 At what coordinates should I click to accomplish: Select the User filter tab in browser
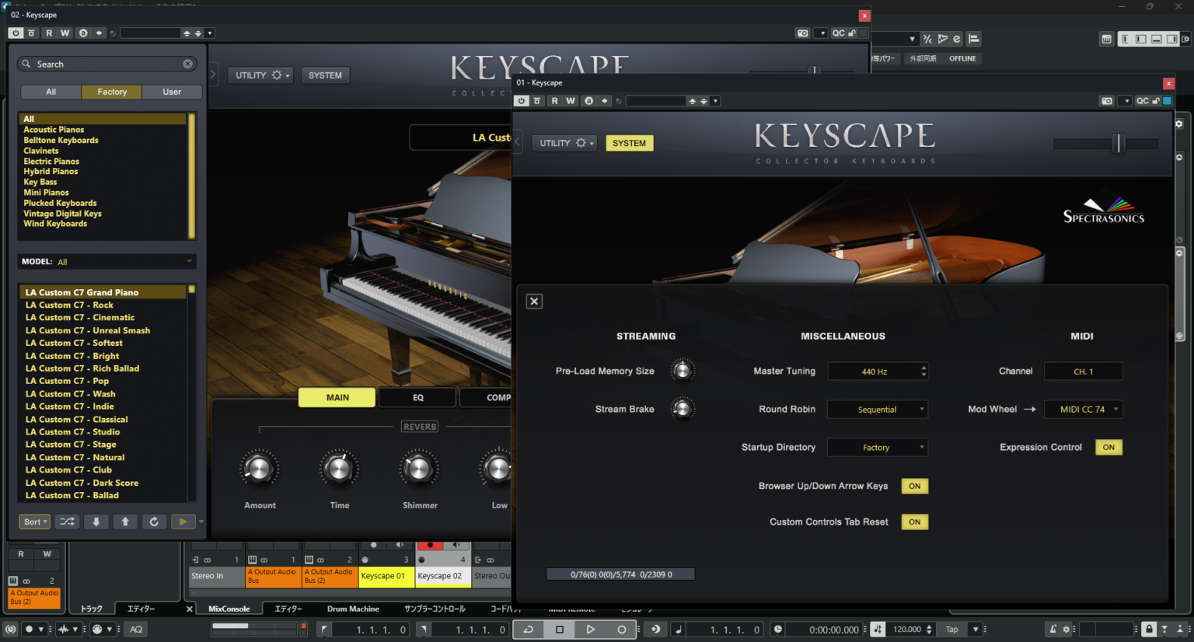coord(172,92)
